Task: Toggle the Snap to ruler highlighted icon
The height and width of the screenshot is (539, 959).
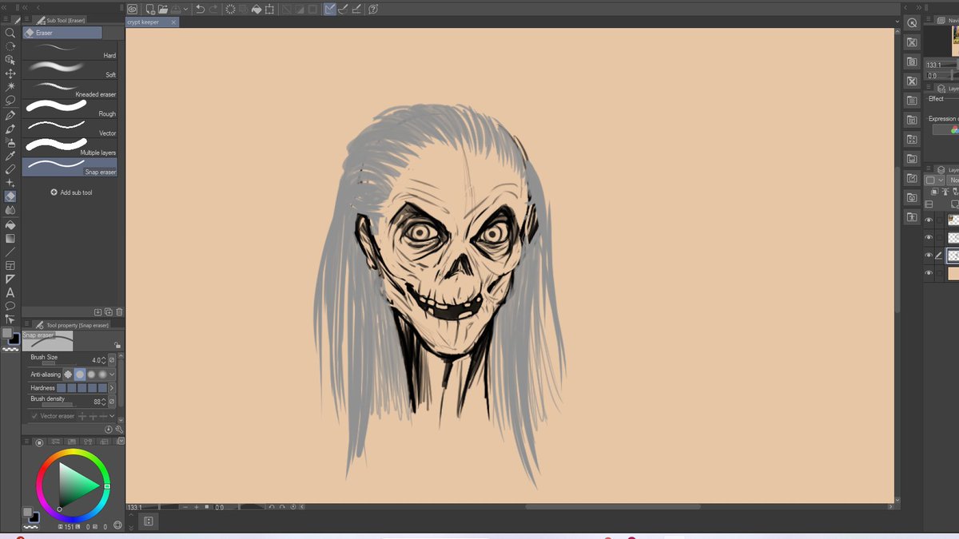Action: pyautogui.click(x=330, y=9)
